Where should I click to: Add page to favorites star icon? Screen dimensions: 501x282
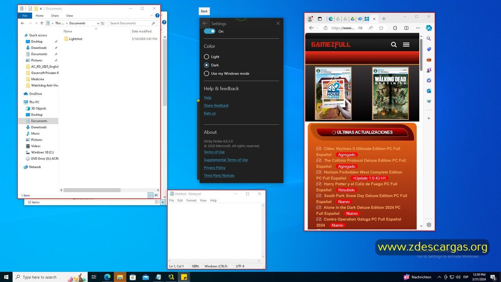[x=381, y=28]
